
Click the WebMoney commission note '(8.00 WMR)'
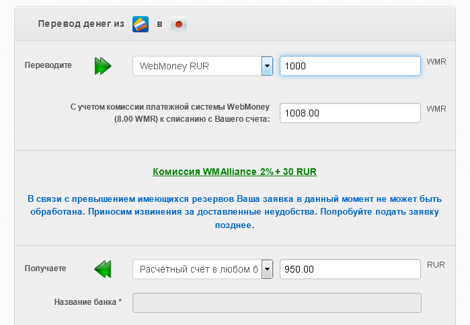point(136,119)
